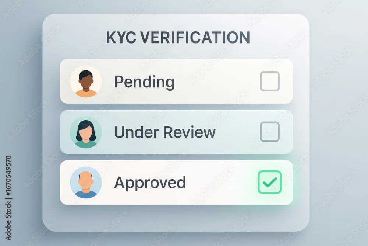Click the word "Review" in the second row
368x246 pixels.
(x=190, y=132)
